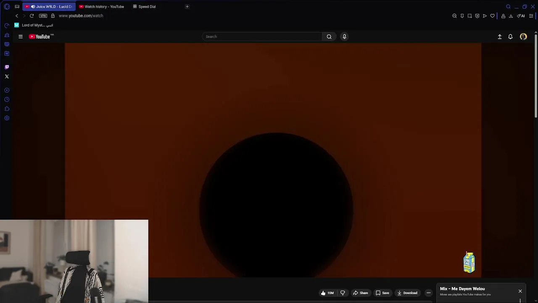This screenshot has width=538, height=303.
Task: Open YouTube guide hamburger menu
Action: tap(21, 37)
